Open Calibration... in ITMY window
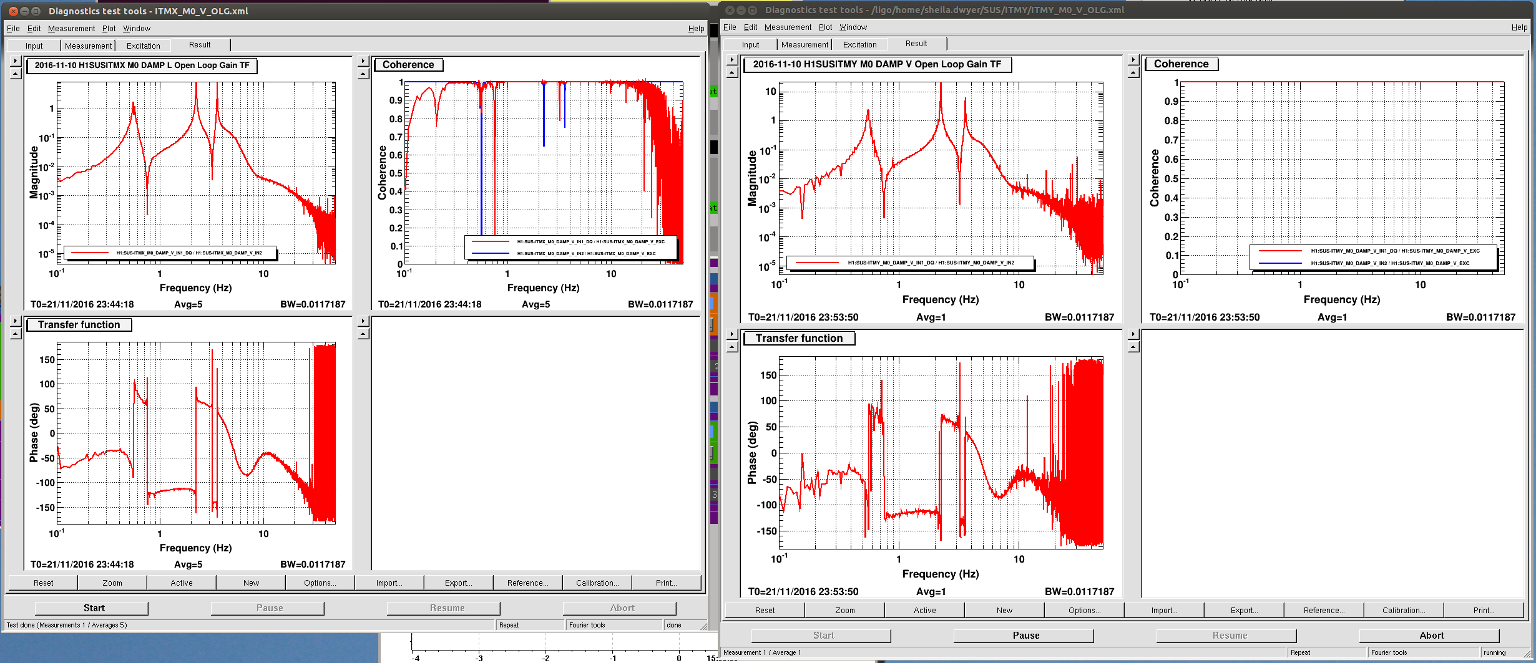Screen dimensions: 1536x663 coord(1404,610)
